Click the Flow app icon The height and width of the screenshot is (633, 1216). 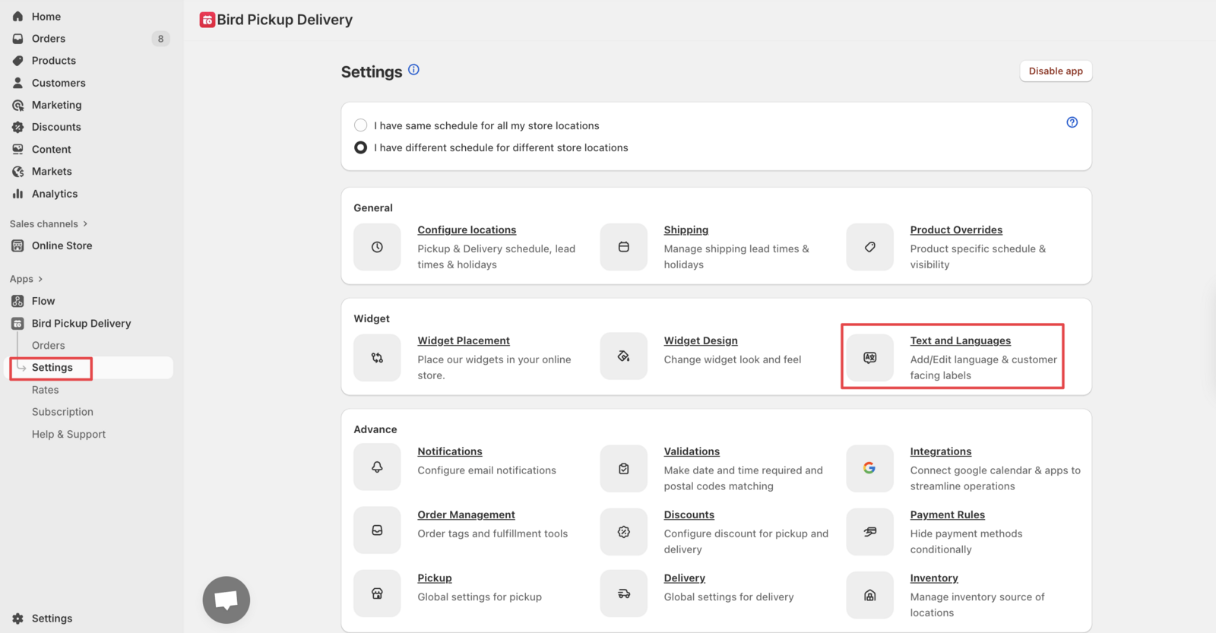coord(17,301)
